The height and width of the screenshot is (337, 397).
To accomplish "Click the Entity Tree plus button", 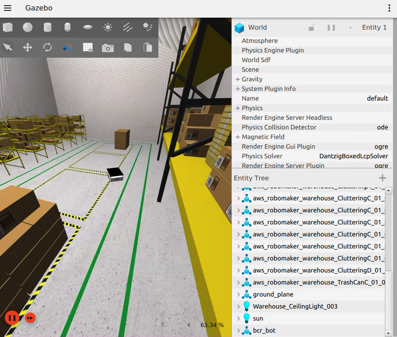I will point(382,178).
